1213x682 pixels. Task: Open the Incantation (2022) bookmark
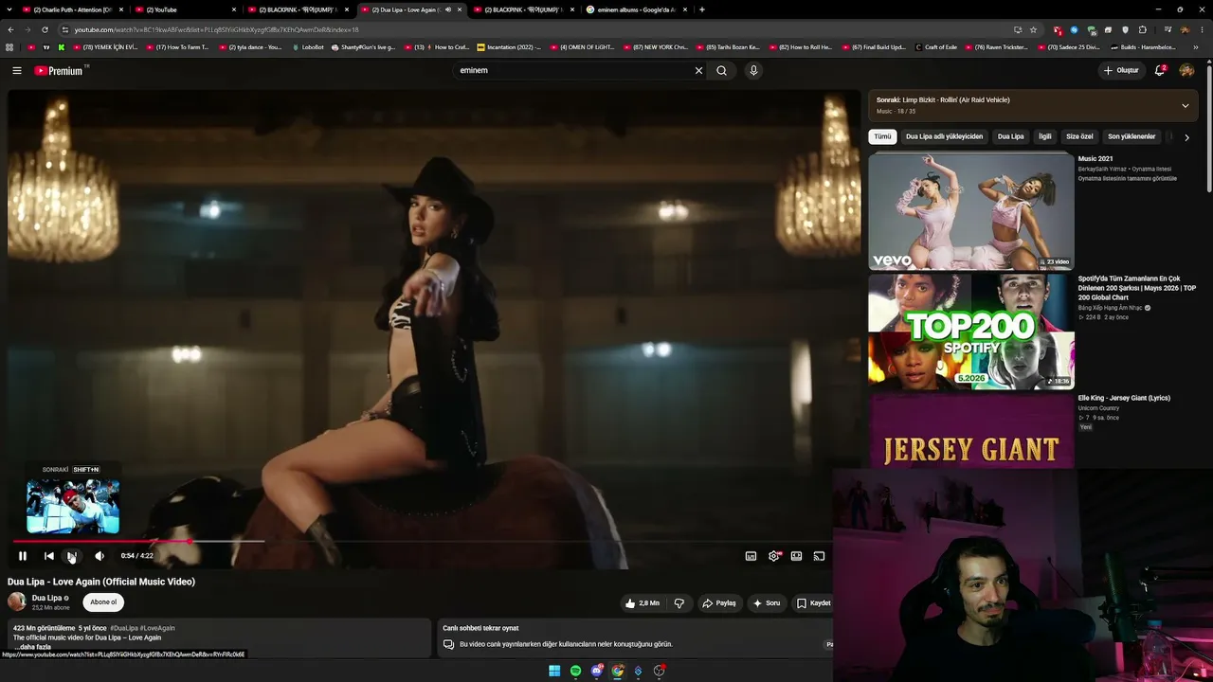coord(510,46)
